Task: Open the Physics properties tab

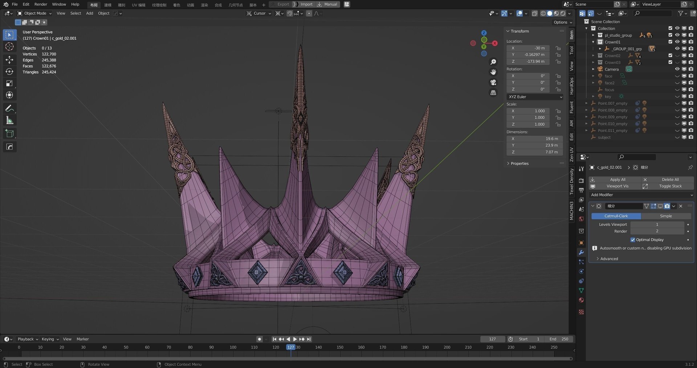Action: 581,271
